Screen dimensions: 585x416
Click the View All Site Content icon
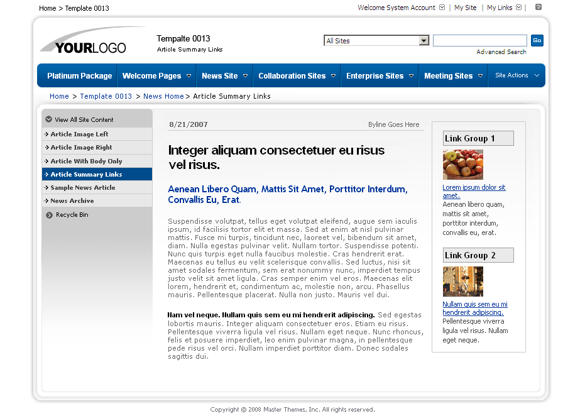point(48,118)
